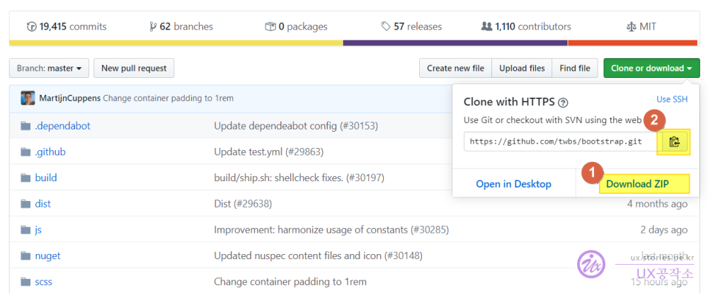Image resolution: width=708 pixels, height=293 pixels.
Task: Open the scss folder
Action: point(43,282)
